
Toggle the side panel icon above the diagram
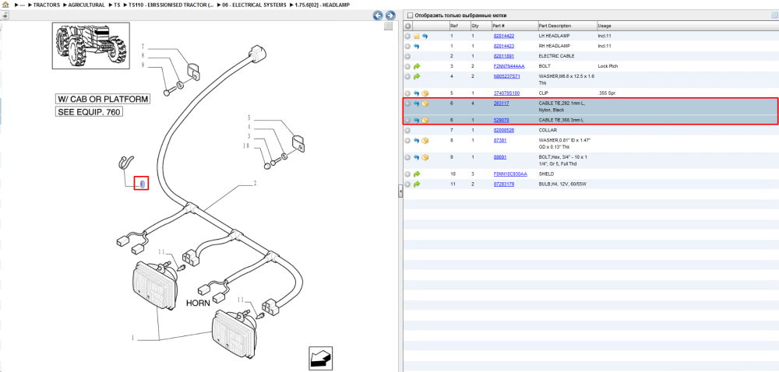4,16
